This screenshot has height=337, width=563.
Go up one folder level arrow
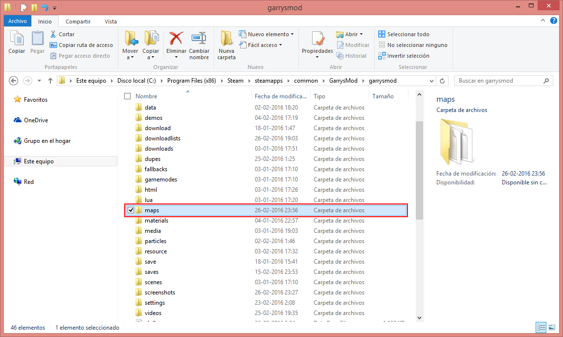coord(50,81)
